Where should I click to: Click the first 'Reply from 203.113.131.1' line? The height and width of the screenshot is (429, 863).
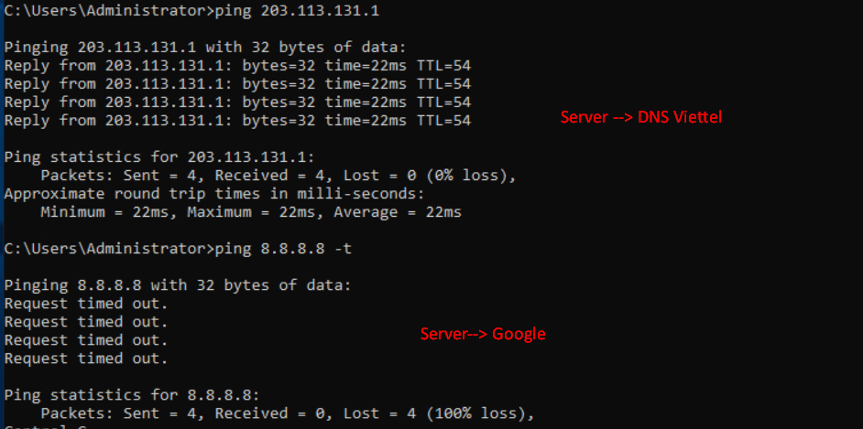[237, 66]
